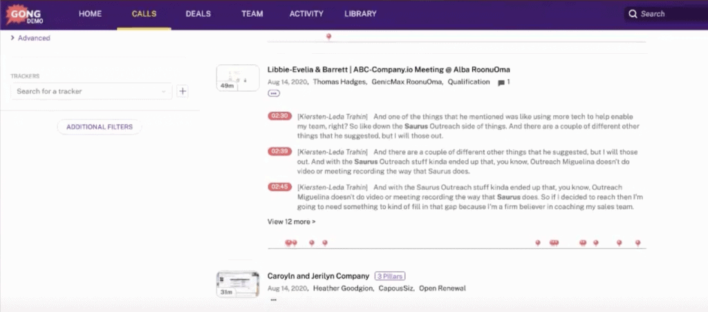Viewport: 708px width, 312px height.
Task: Click the Gong Demo logo
Action: pyautogui.click(x=25, y=14)
